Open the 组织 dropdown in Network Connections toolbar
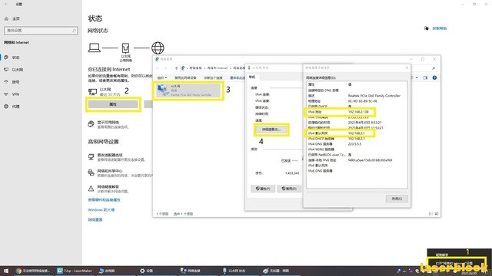This screenshot has width=492, height=276. (x=162, y=77)
